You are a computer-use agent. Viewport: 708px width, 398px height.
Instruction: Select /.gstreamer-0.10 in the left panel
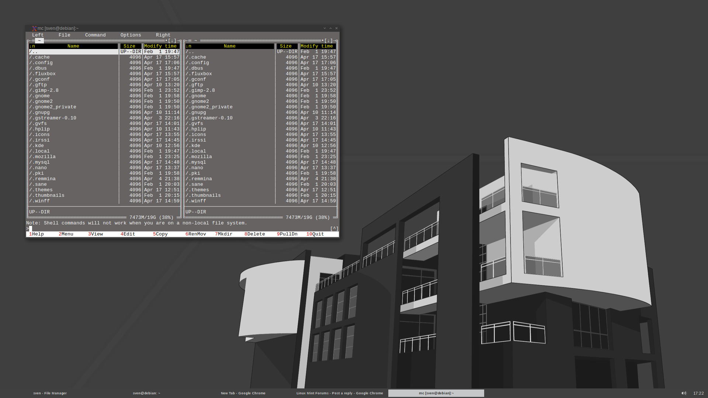[104, 118]
